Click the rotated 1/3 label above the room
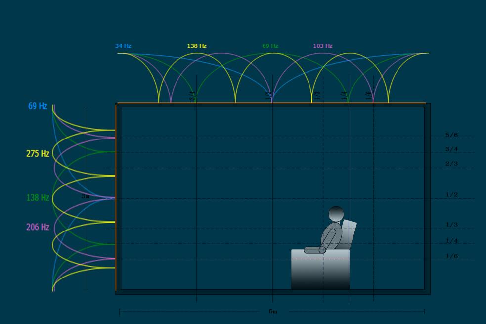This screenshot has width=486, height=324. (318, 95)
